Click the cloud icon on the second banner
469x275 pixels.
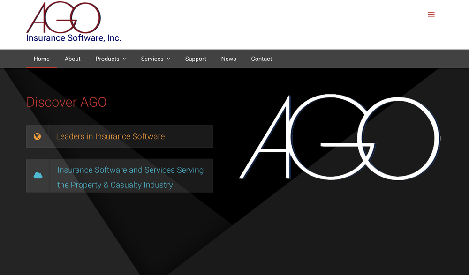(x=38, y=175)
